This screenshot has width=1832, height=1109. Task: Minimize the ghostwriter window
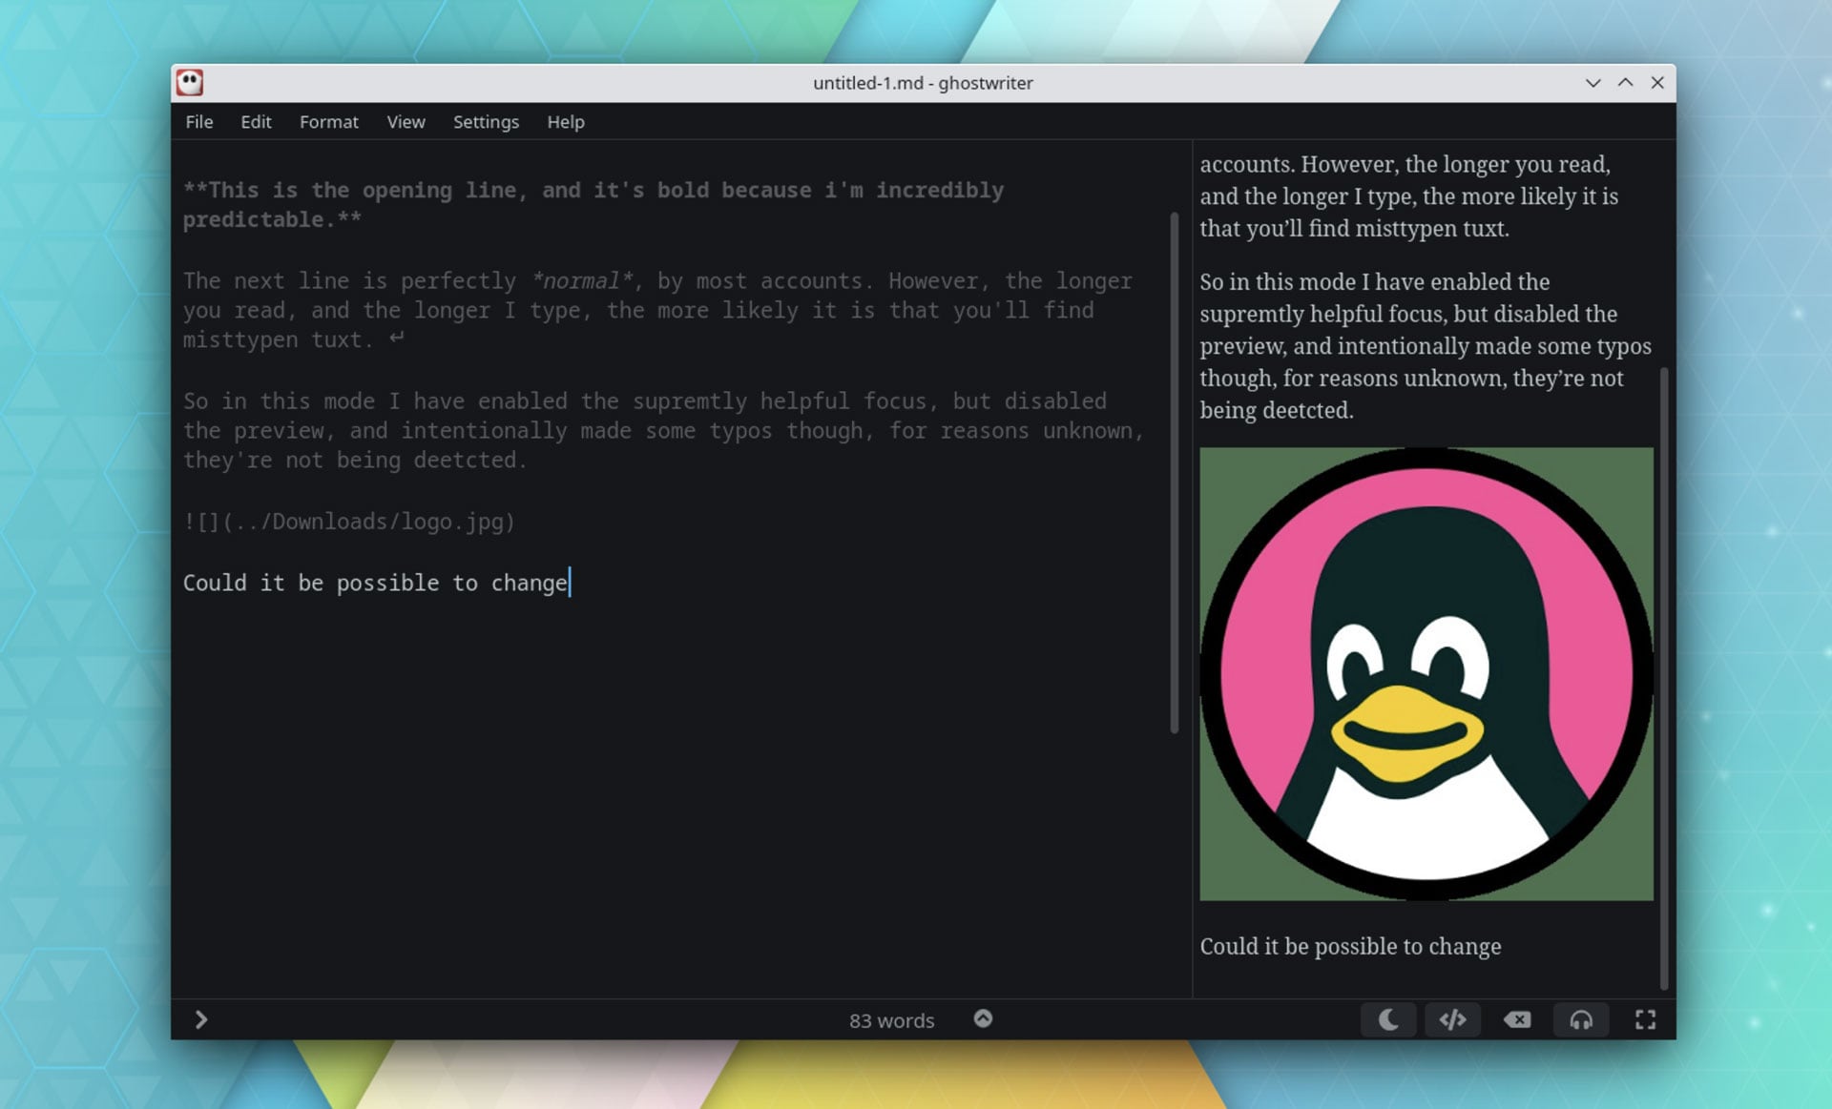point(1593,83)
